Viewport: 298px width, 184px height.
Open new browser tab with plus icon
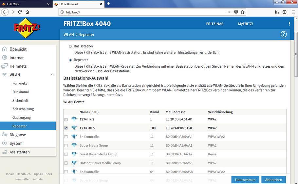(x=108, y=4)
